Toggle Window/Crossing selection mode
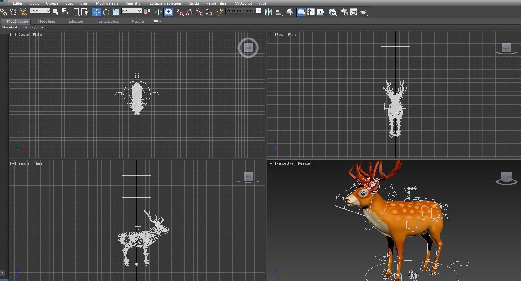 point(85,12)
